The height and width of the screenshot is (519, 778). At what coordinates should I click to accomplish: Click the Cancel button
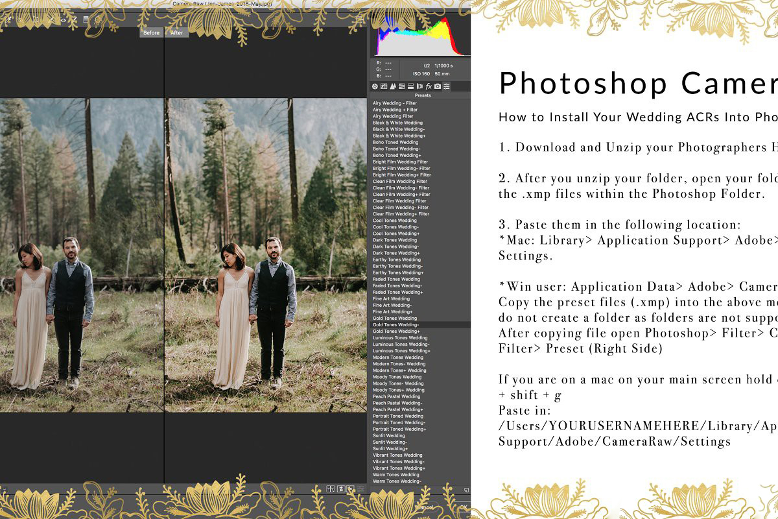[427, 507]
